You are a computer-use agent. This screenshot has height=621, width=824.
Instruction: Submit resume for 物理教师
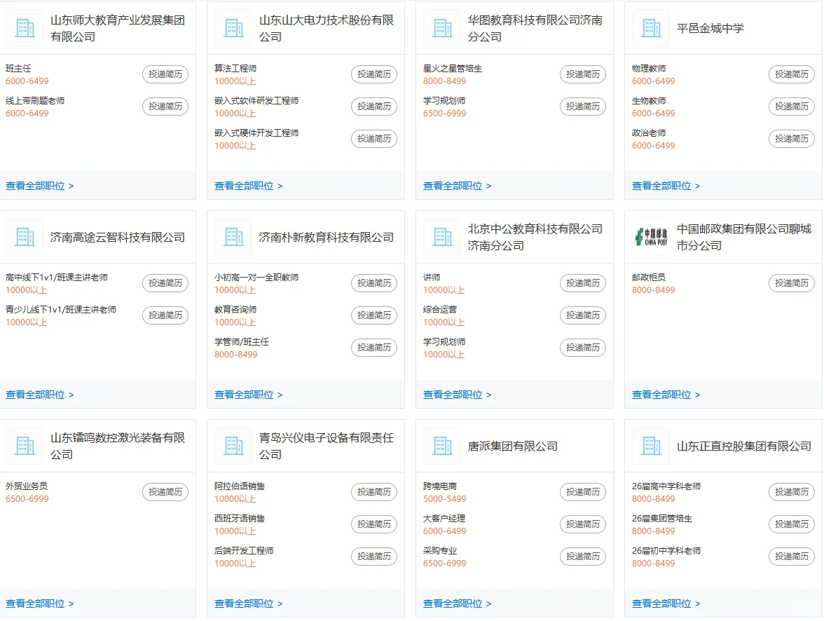coord(792,74)
